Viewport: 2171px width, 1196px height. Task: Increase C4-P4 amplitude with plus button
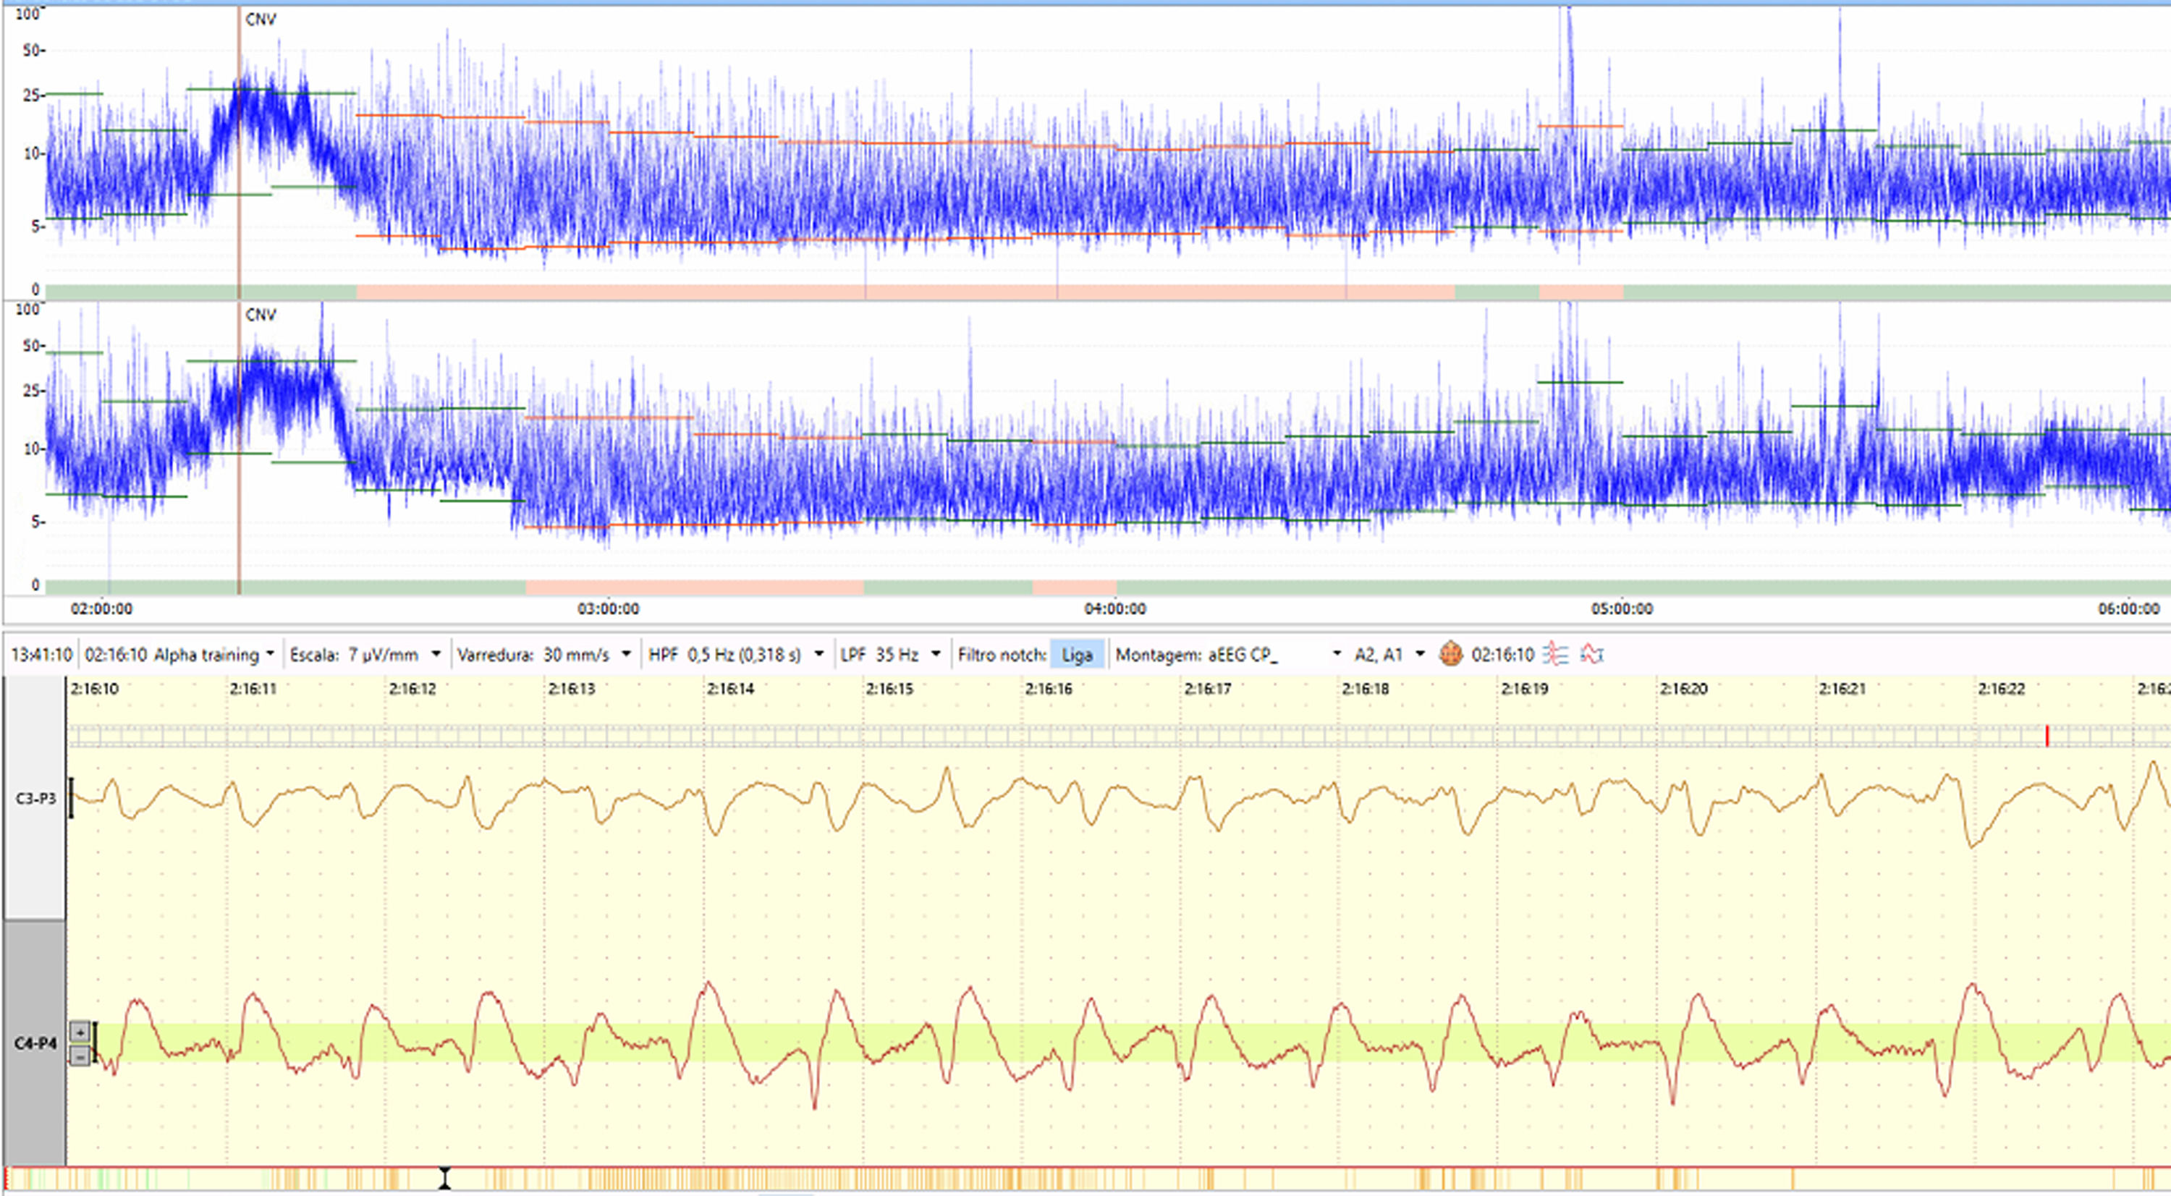pos(80,1031)
